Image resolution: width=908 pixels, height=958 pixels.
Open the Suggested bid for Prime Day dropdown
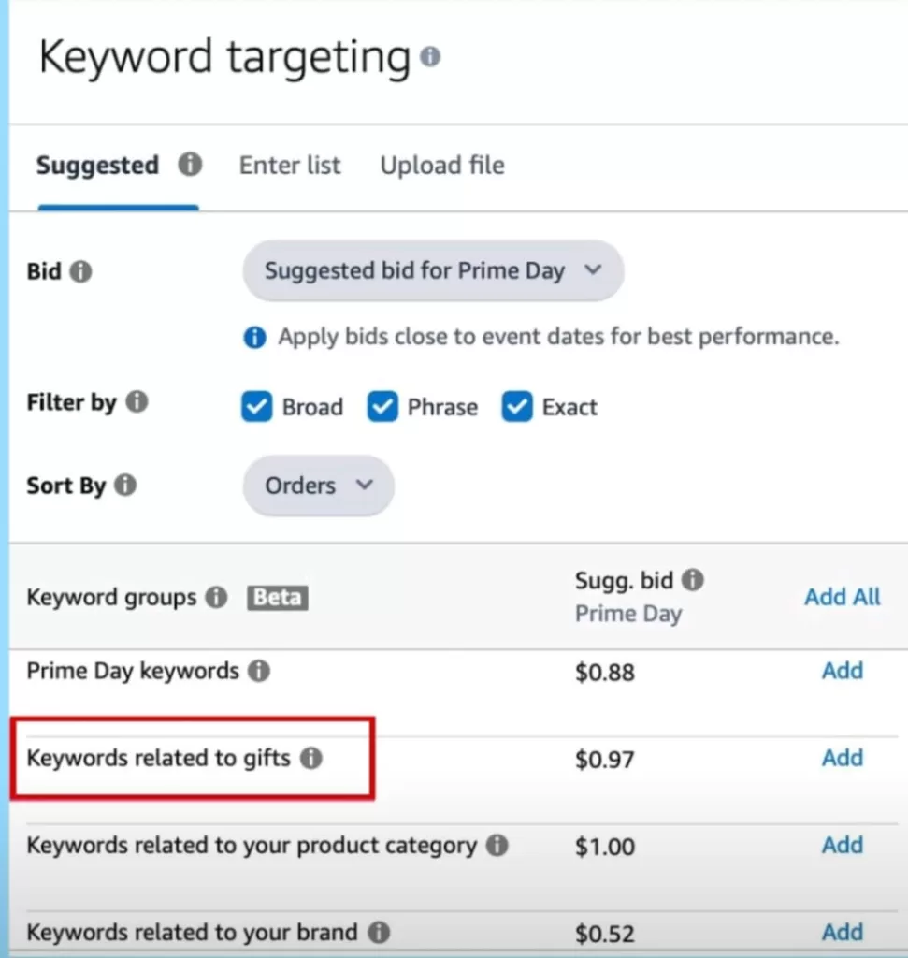(x=432, y=271)
